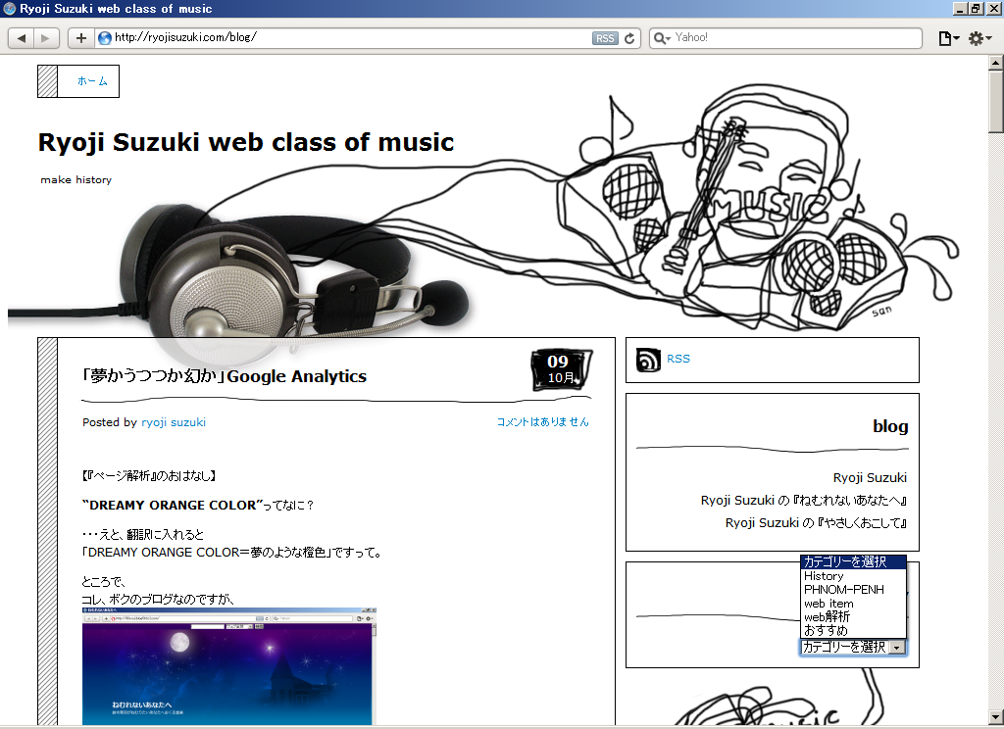Open the Page menu icon
The height and width of the screenshot is (729, 1004).
tap(947, 38)
